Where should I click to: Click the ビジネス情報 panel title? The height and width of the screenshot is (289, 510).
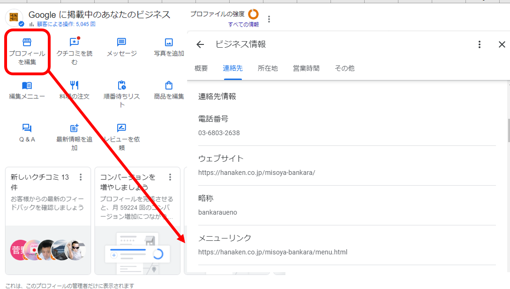point(240,44)
